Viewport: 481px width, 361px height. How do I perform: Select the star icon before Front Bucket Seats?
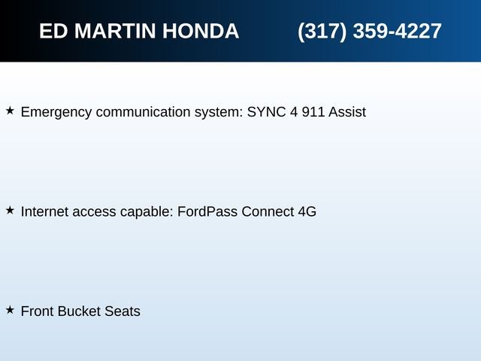[x=10, y=310]
